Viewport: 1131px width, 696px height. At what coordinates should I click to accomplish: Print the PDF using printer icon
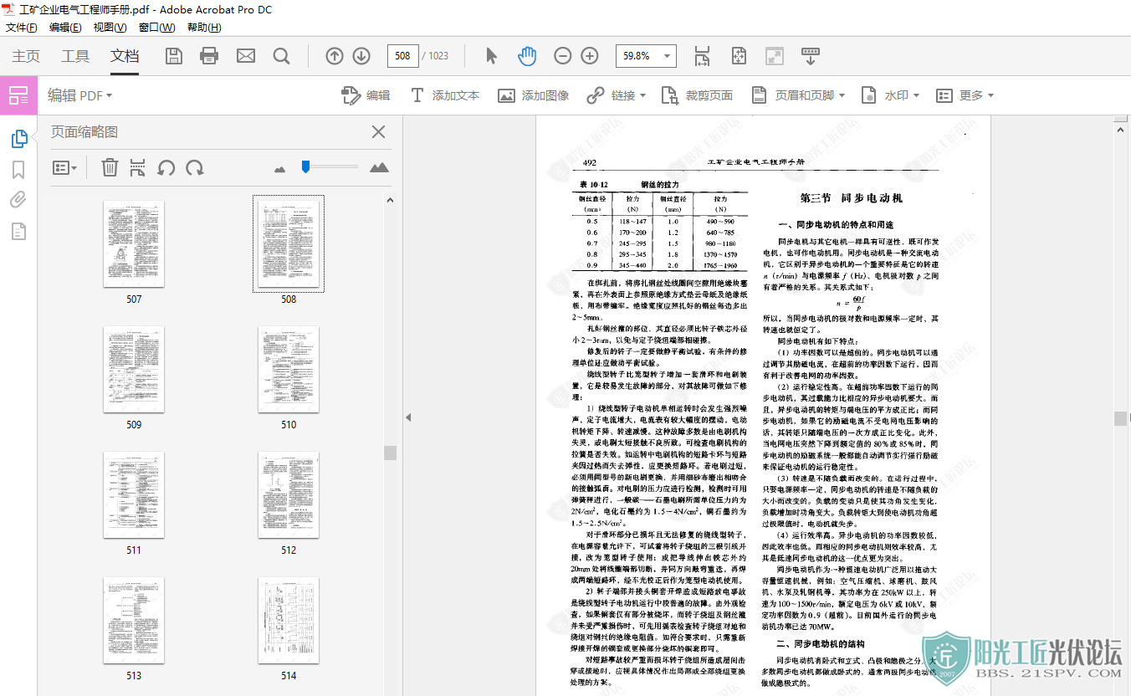pos(209,56)
